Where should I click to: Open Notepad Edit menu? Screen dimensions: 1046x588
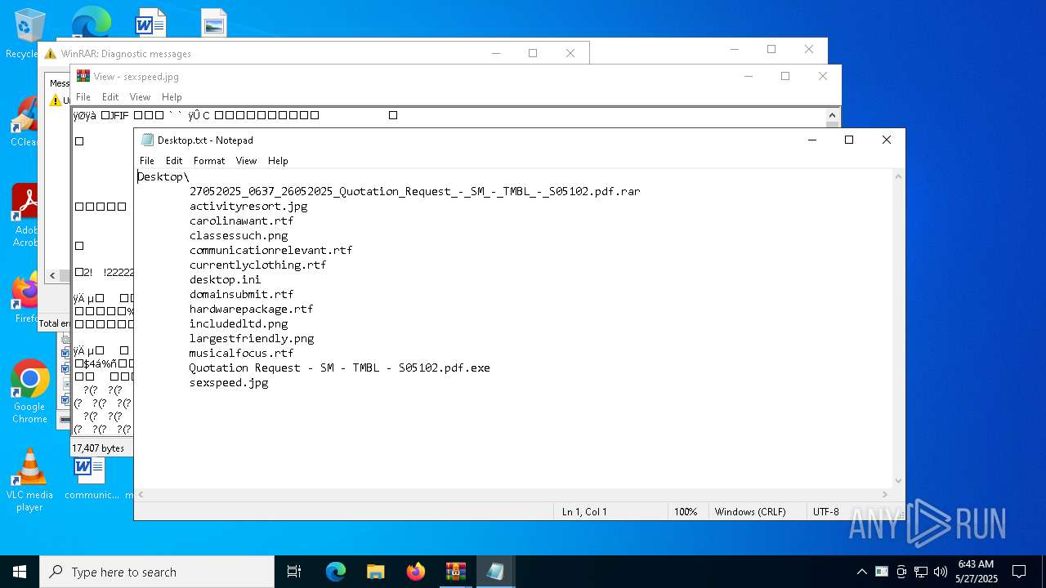click(174, 161)
